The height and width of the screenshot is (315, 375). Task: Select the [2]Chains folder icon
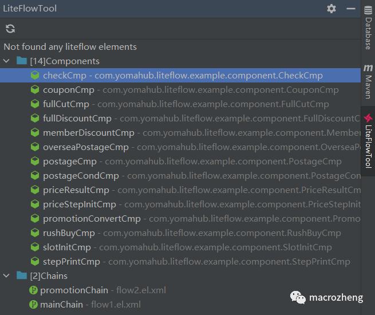22,275
